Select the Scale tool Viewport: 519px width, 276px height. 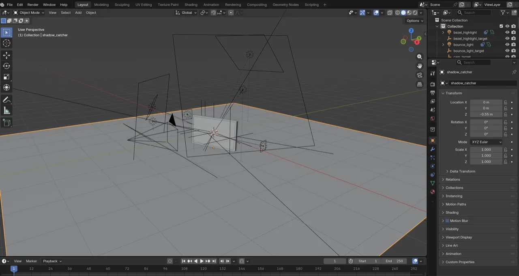[6, 77]
